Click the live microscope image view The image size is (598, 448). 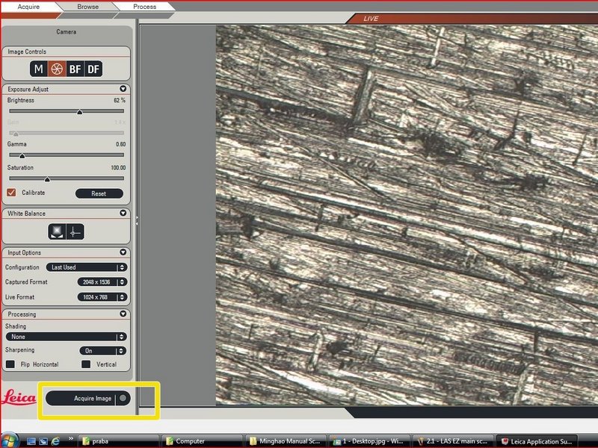click(x=407, y=214)
